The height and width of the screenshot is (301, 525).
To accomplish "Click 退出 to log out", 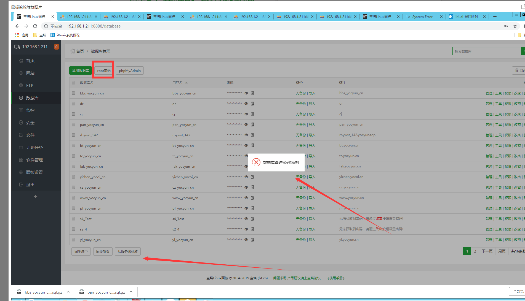I will coord(30,185).
